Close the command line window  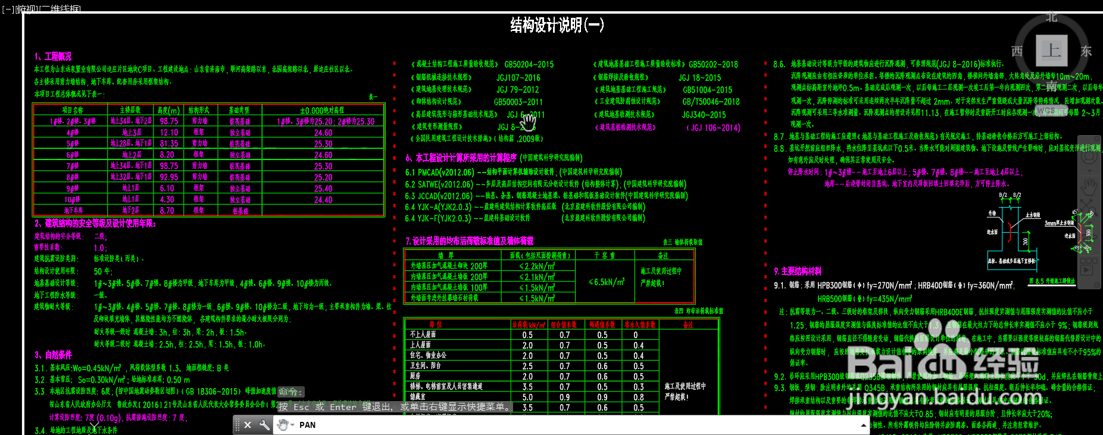tap(248, 425)
